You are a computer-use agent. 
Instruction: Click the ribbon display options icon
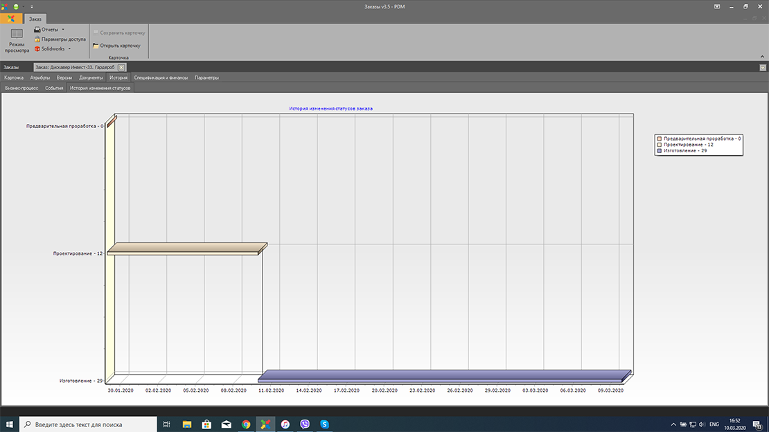(x=717, y=6)
